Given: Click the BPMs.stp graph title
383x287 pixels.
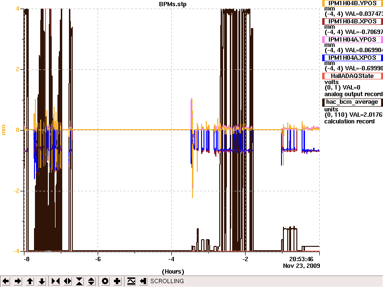Looking at the screenshot, I should pyautogui.click(x=173, y=4).
